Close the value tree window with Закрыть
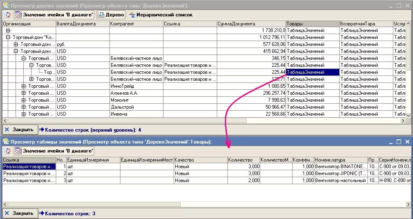 coord(20,130)
